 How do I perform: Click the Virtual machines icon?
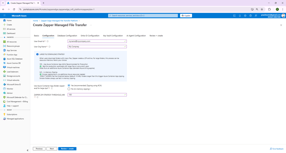pyautogui.click(x=4, y=67)
